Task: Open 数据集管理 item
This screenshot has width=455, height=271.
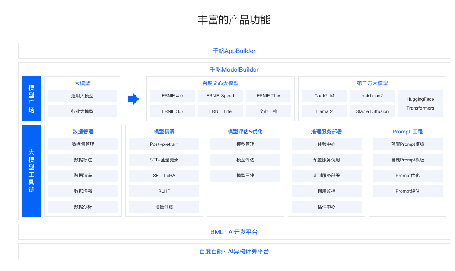Action: (x=83, y=144)
